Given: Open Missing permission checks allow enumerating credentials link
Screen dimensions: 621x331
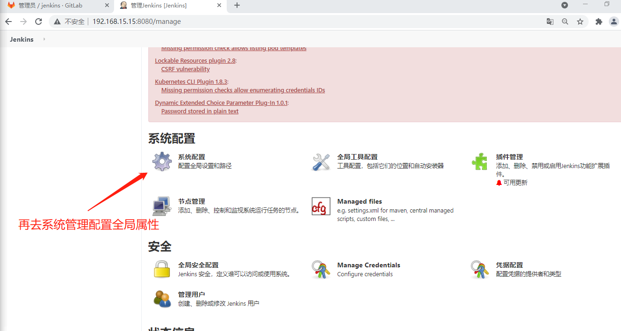Looking at the screenshot, I should (243, 90).
